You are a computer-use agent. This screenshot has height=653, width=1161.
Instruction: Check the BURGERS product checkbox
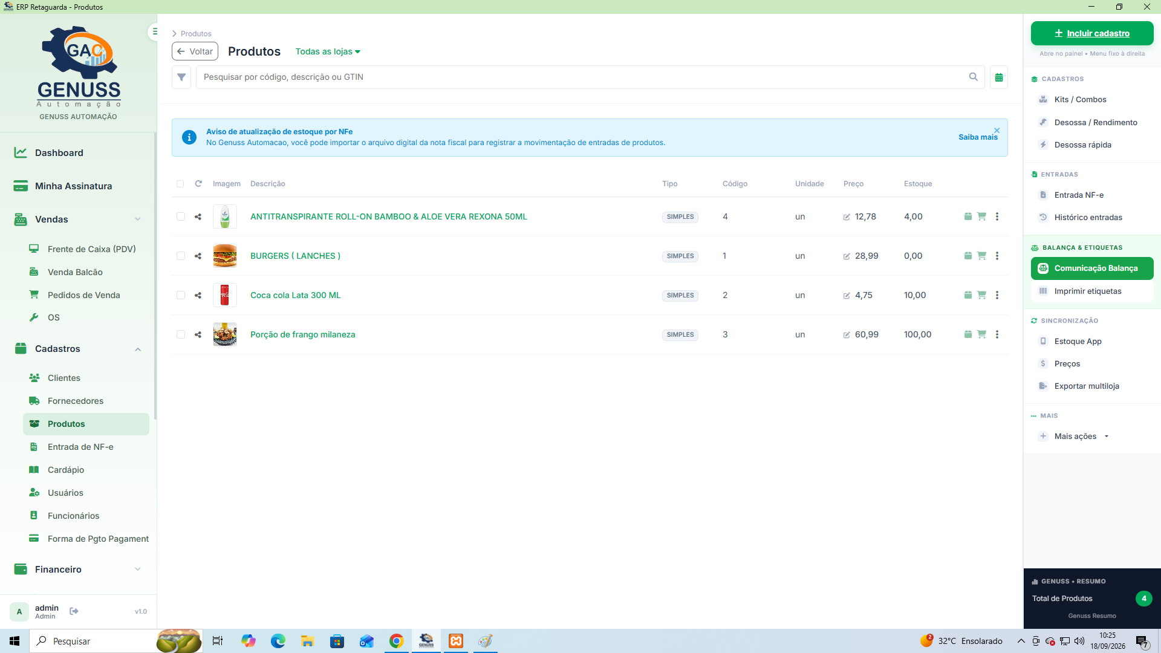[x=181, y=256]
